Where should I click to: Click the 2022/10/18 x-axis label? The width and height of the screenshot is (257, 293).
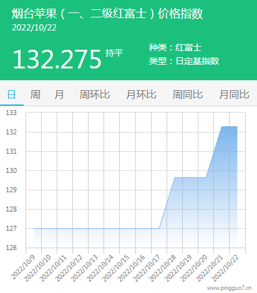click(x=163, y=268)
